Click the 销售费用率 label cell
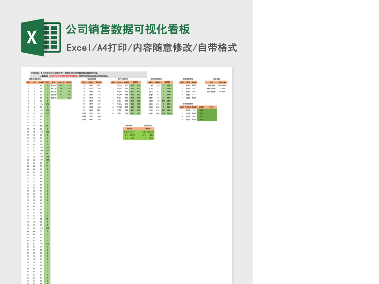 click(x=211, y=88)
